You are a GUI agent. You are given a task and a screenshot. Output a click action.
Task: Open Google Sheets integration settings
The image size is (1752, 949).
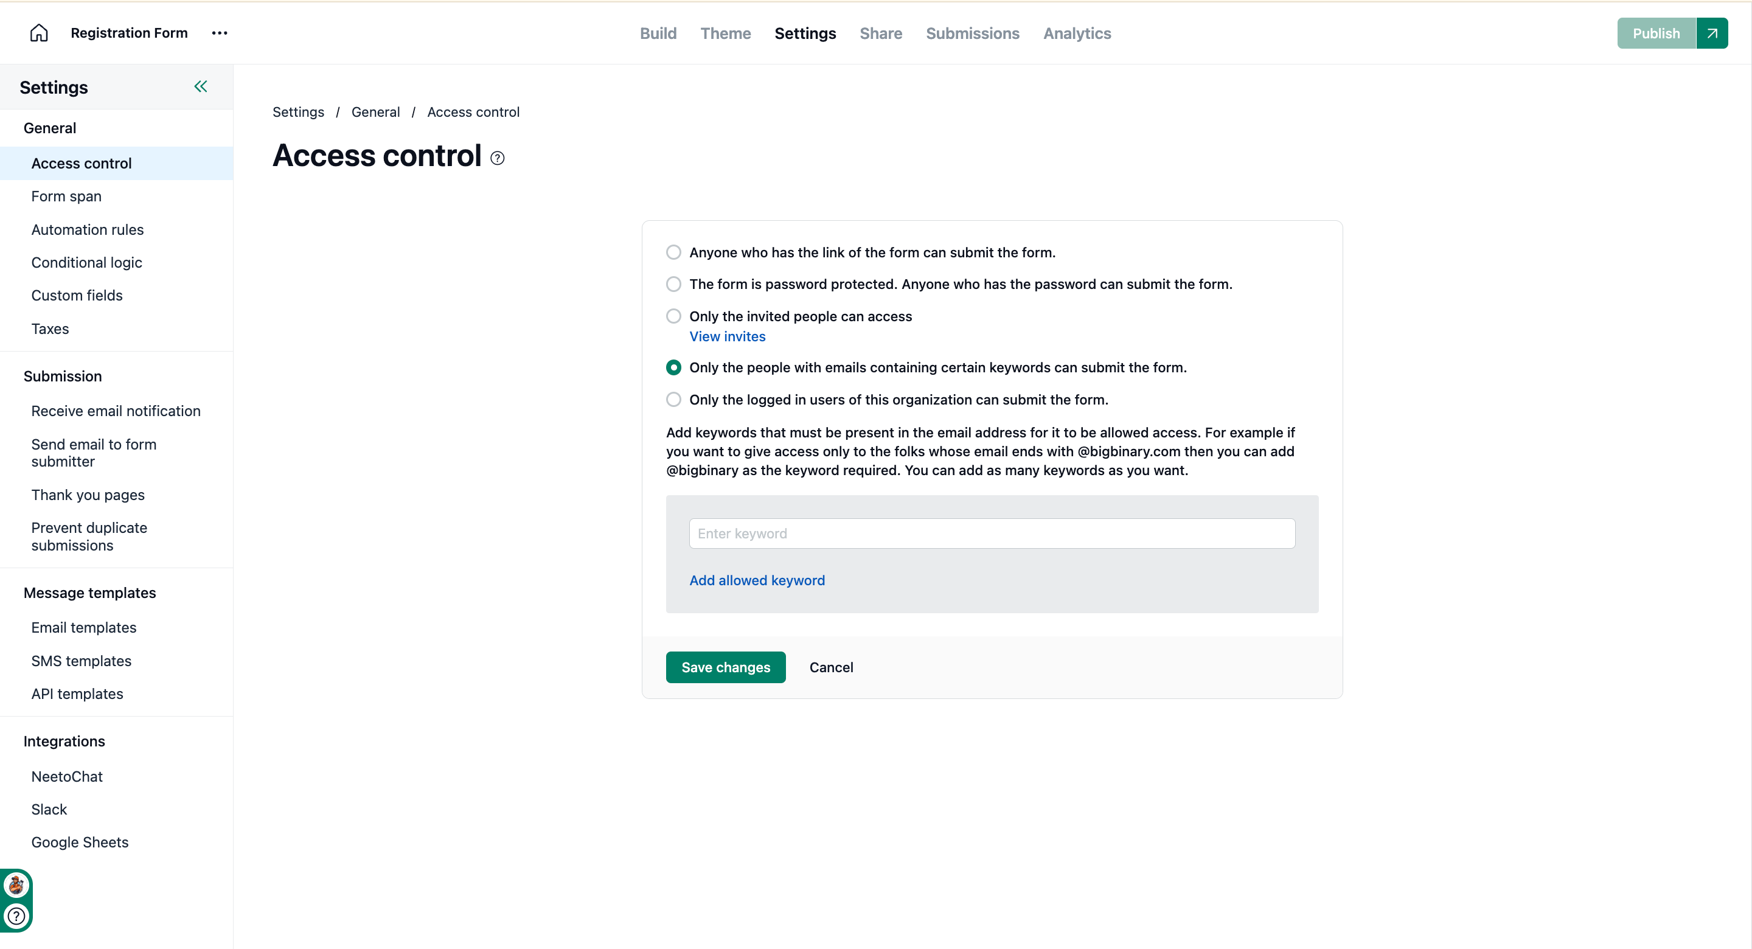click(x=80, y=842)
